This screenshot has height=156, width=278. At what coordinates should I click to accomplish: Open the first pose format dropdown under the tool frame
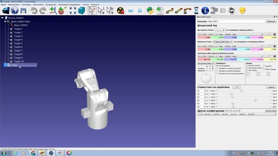tap(230, 35)
